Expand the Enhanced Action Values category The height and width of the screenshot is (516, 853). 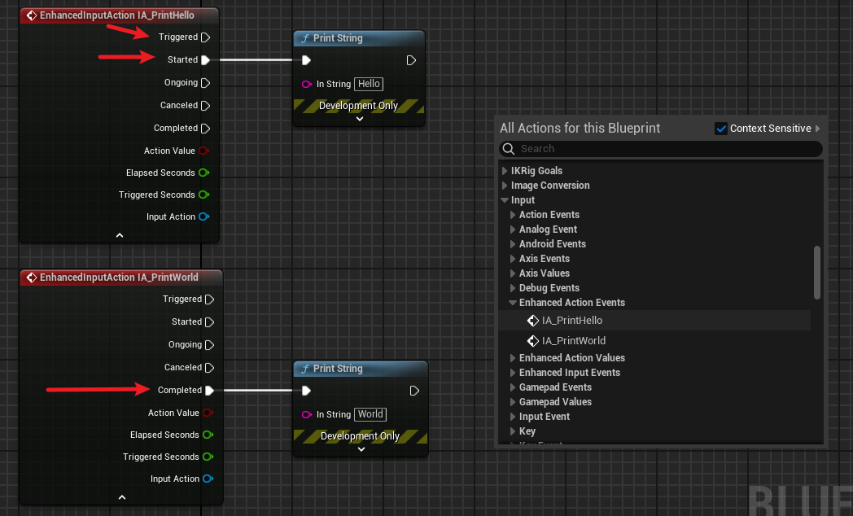coord(513,358)
